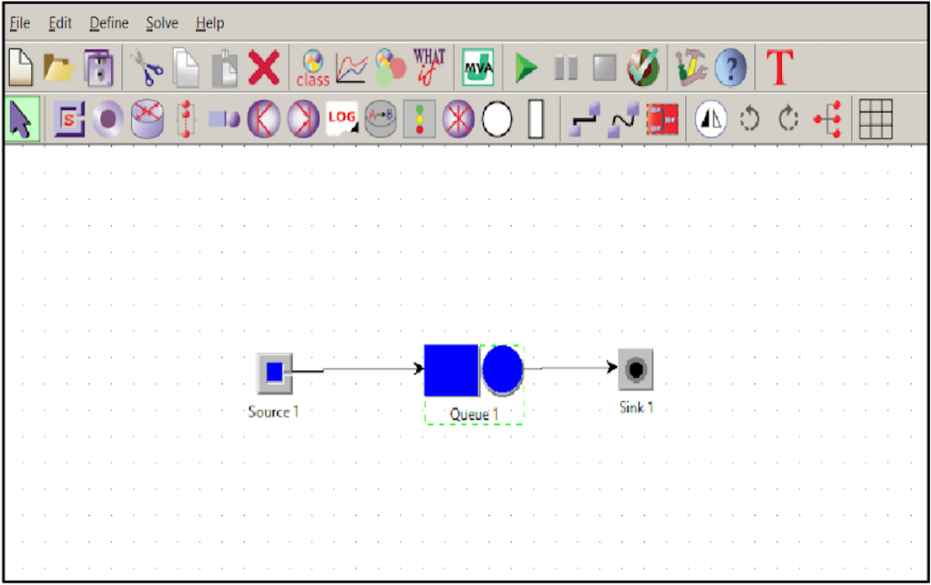Choose the Semaphore traffic light tool

click(420, 120)
